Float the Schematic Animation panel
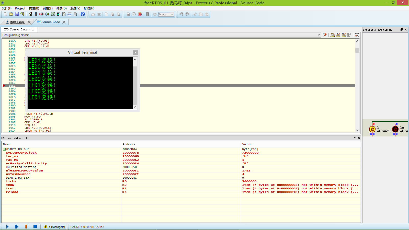Viewport: 409px width, 230px height. pos(402,30)
